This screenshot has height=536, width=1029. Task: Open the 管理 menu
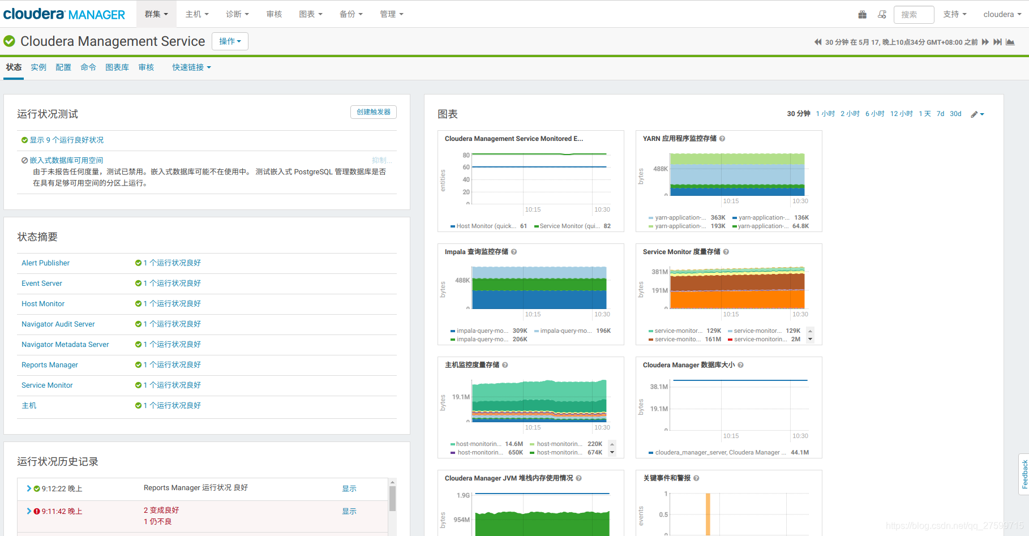click(392, 14)
